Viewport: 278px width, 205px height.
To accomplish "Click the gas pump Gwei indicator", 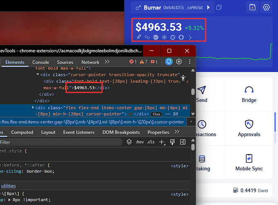I will click(251, 190).
